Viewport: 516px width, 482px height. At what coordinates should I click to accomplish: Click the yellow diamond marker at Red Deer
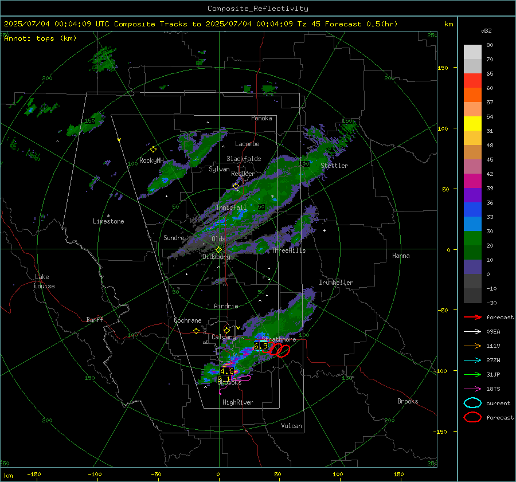pyautogui.click(x=236, y=186)
